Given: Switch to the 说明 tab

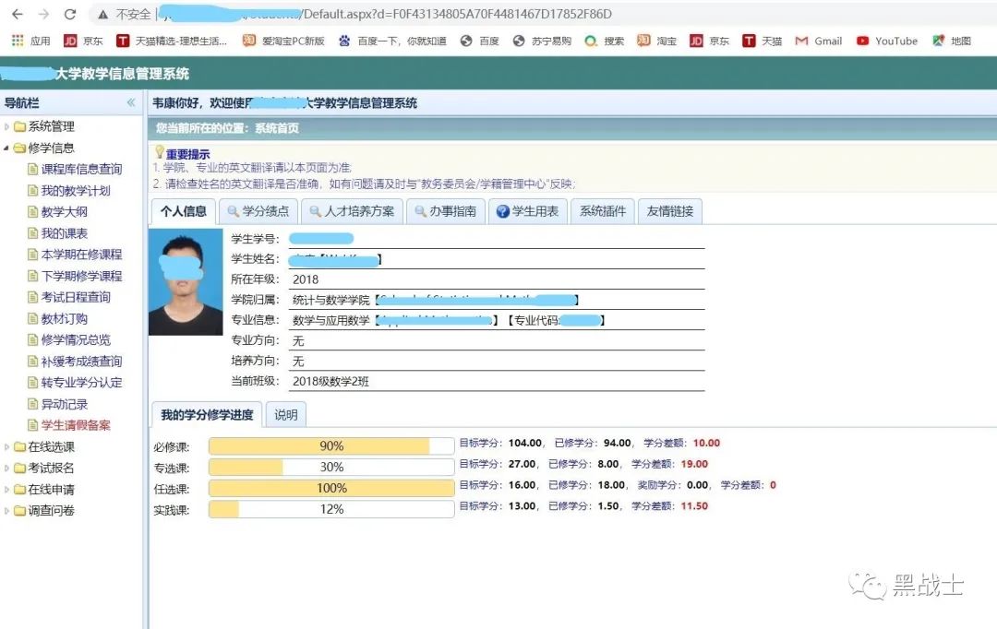Looking at the screenshot, I should (285, 415).
